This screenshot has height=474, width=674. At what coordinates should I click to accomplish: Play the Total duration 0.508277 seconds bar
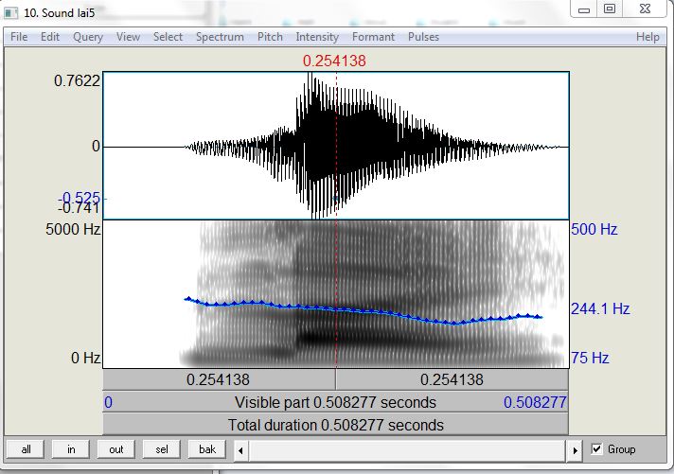point(335,425)
